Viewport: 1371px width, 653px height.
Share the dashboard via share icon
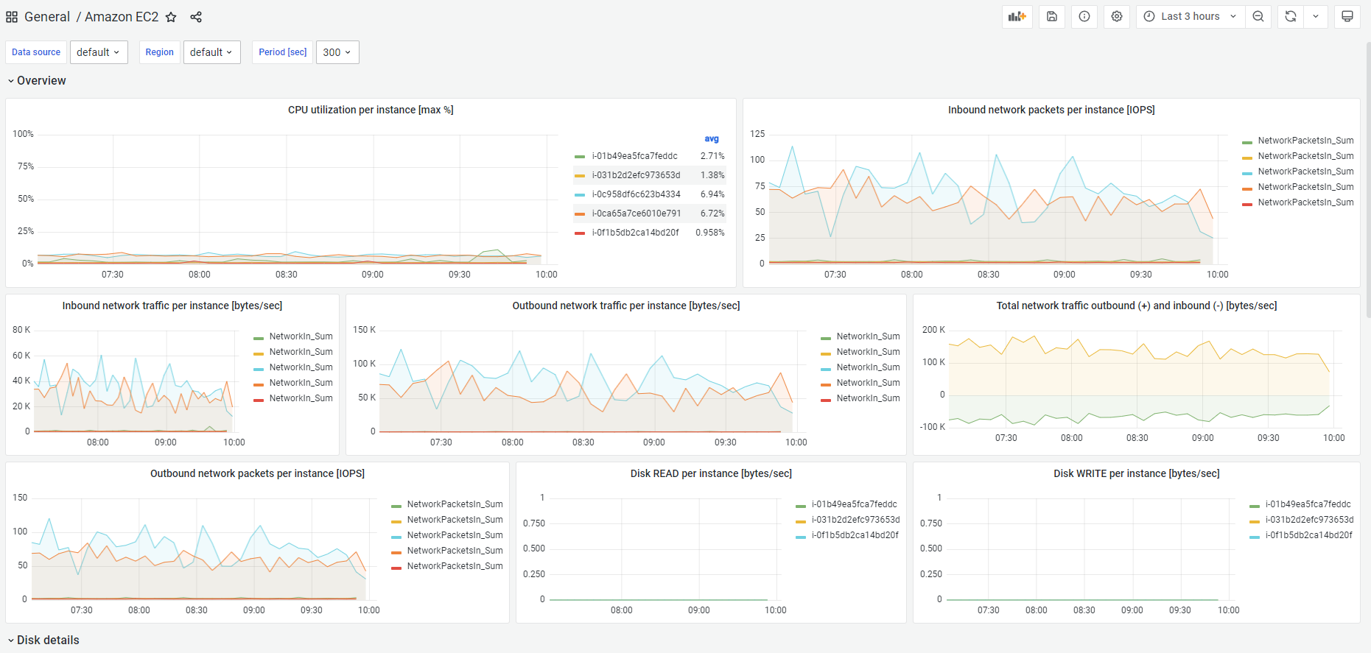pyautogui.click(x=196, y=17)
